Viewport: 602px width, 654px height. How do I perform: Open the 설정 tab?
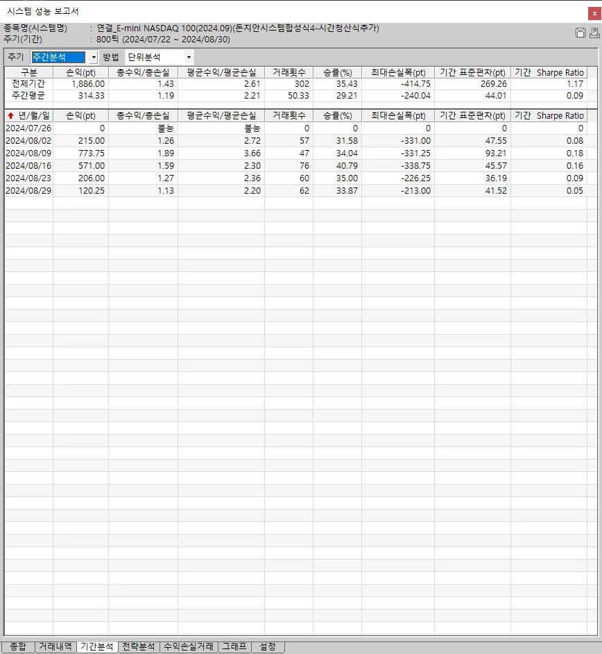point(268,647)
